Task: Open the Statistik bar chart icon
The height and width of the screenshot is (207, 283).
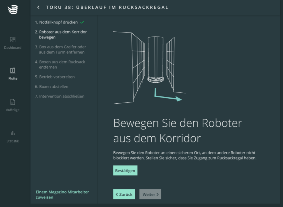Action: point(13,133)
